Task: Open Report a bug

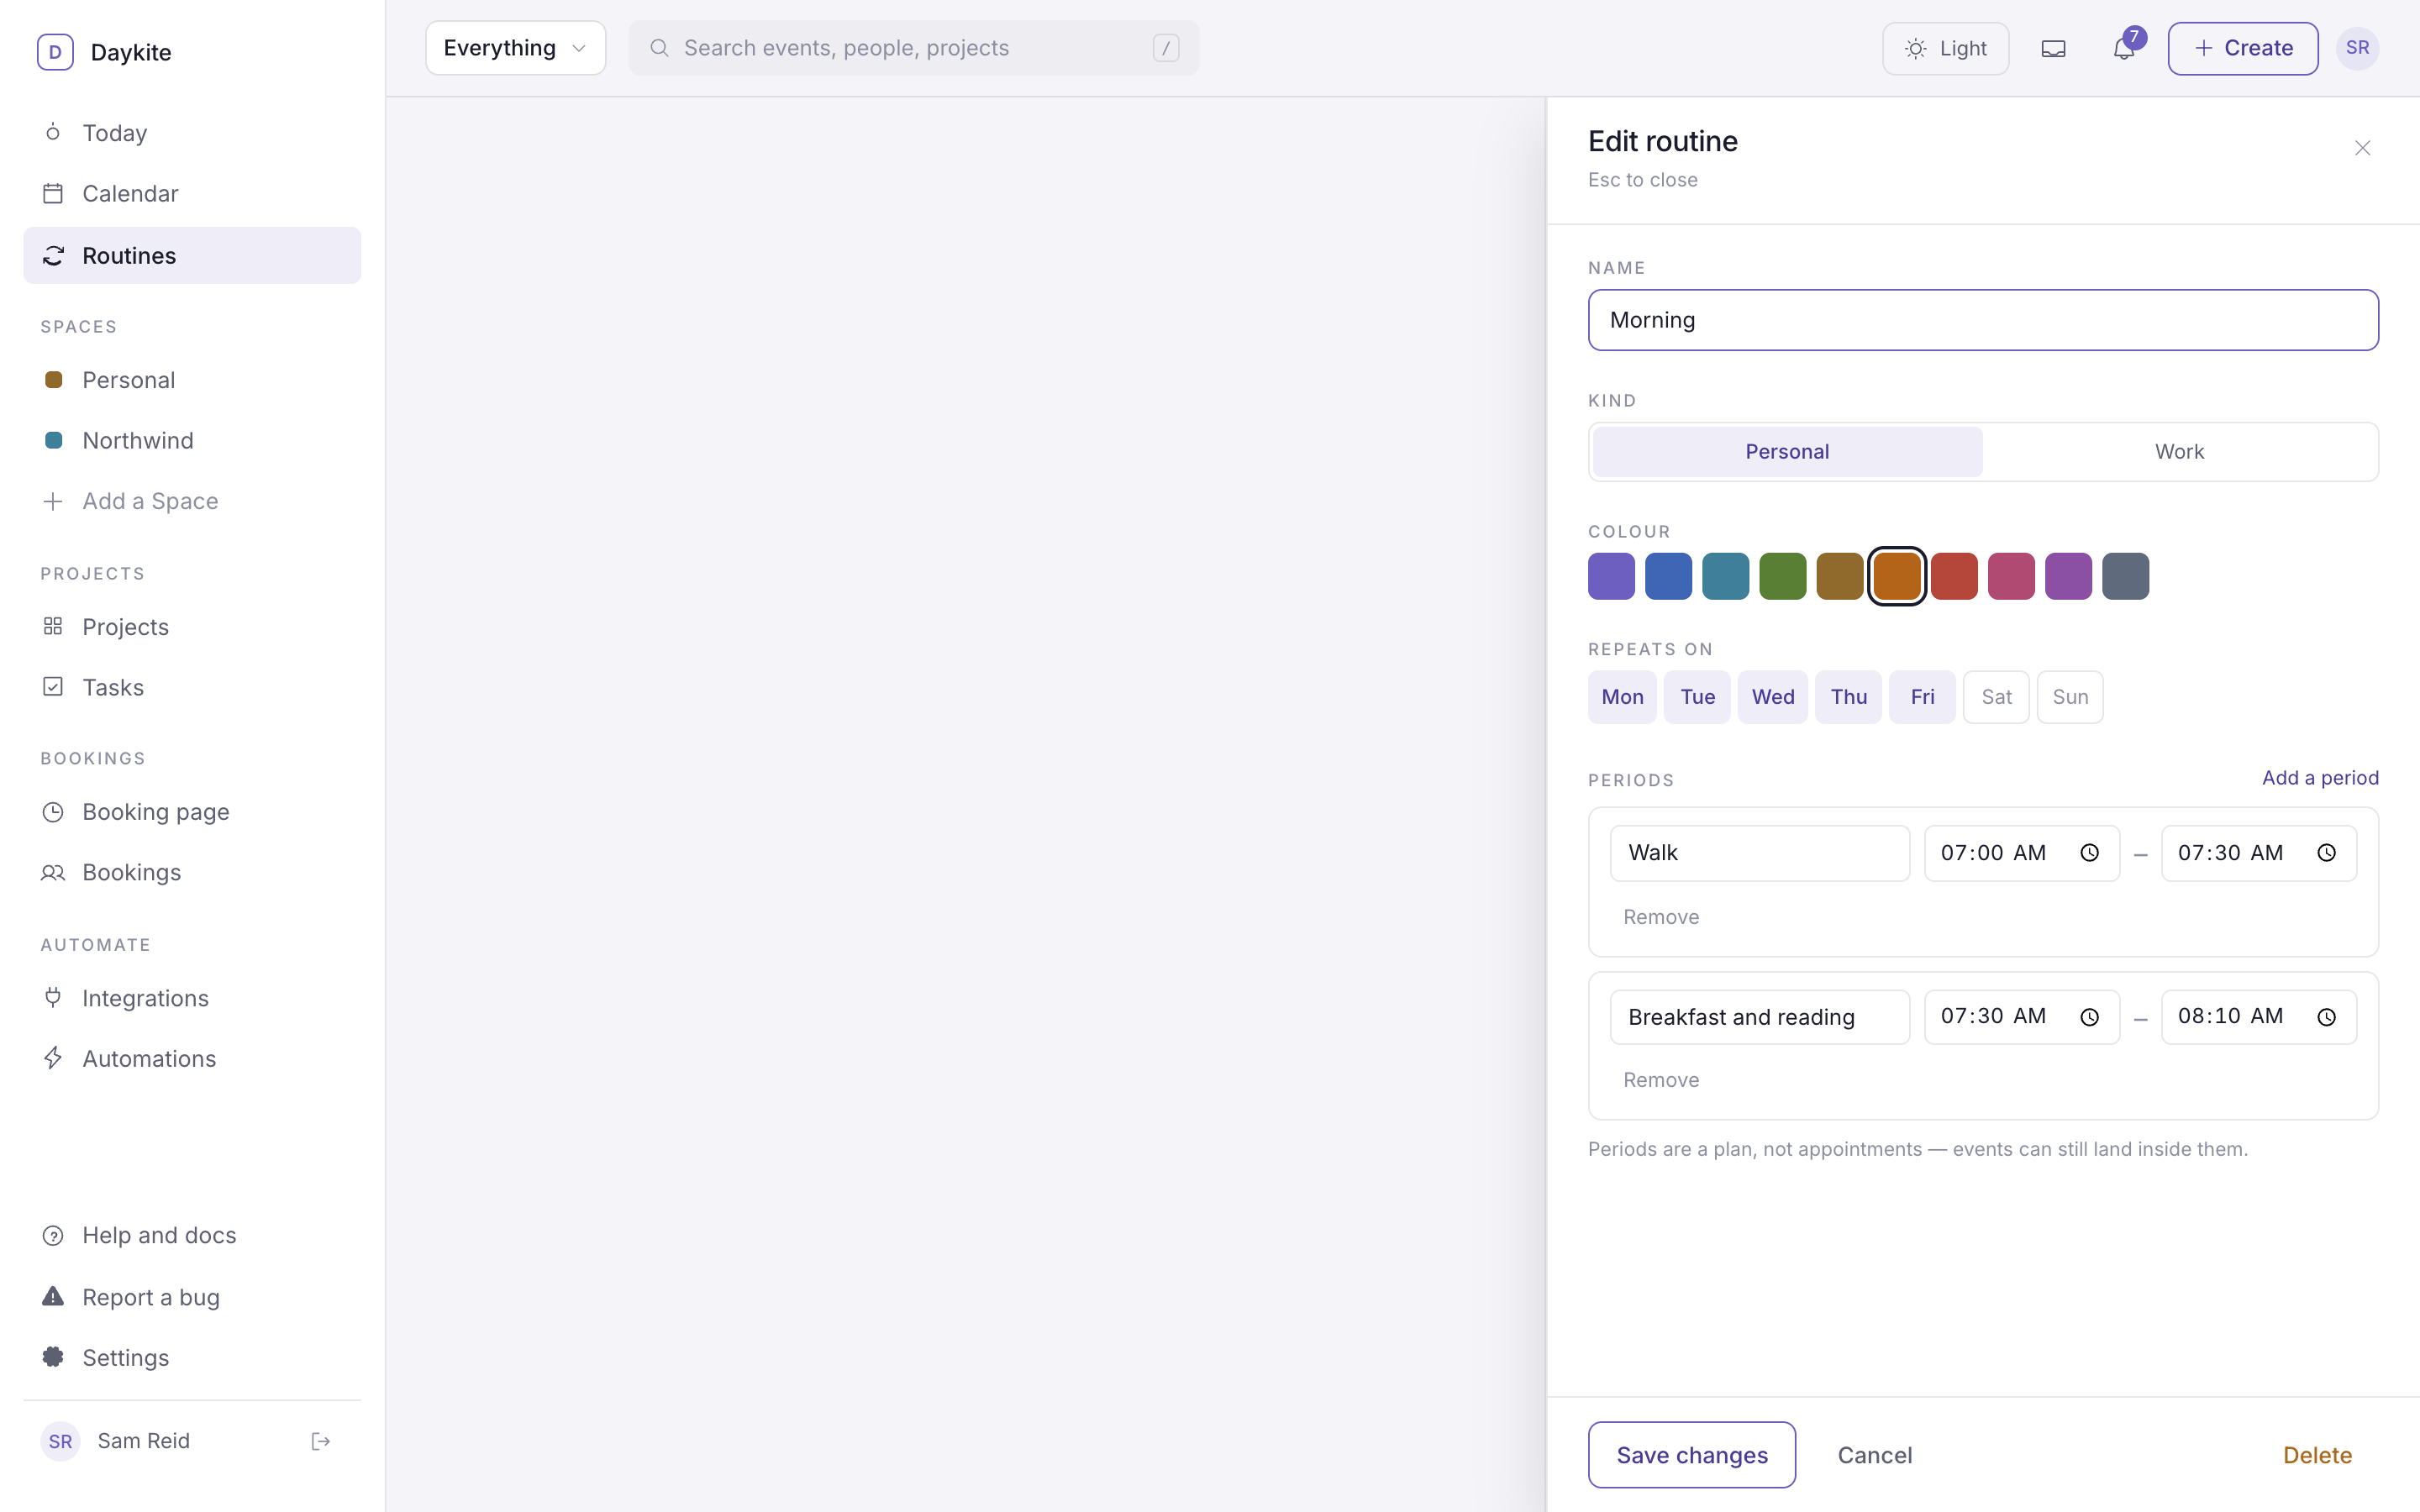Action: point(192,1297)
